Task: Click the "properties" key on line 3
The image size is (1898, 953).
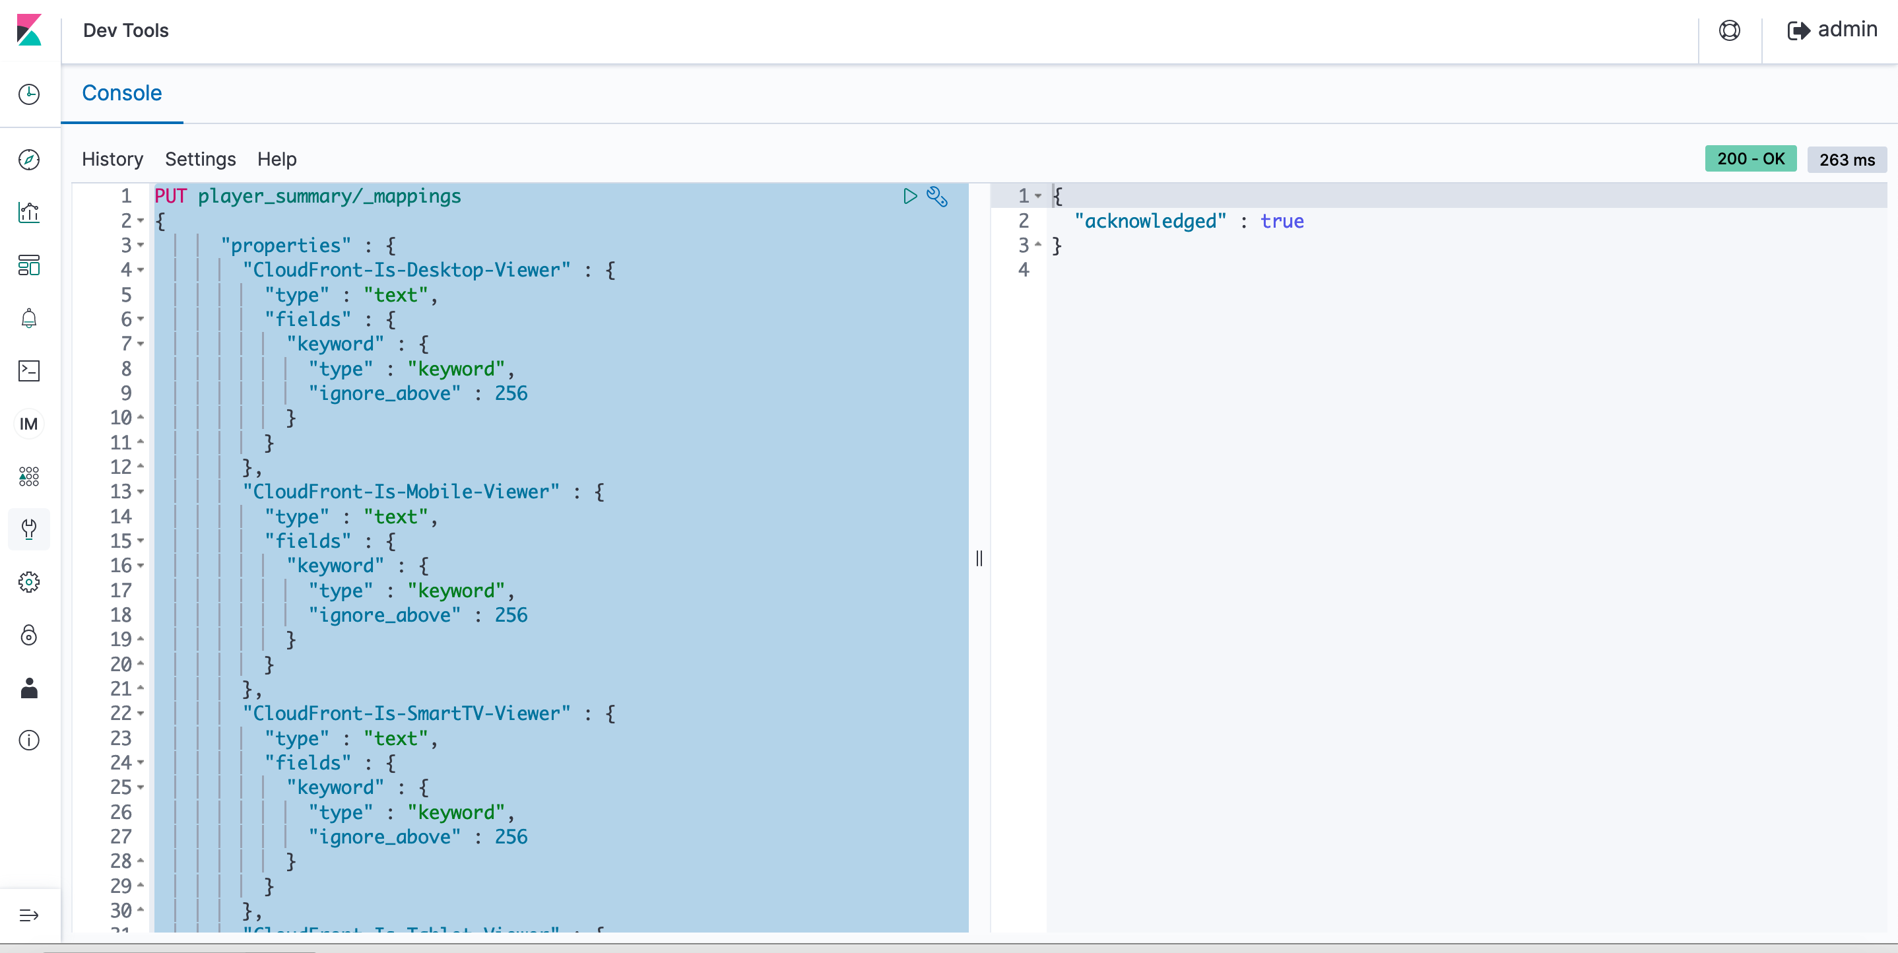Action: point(286,246)
